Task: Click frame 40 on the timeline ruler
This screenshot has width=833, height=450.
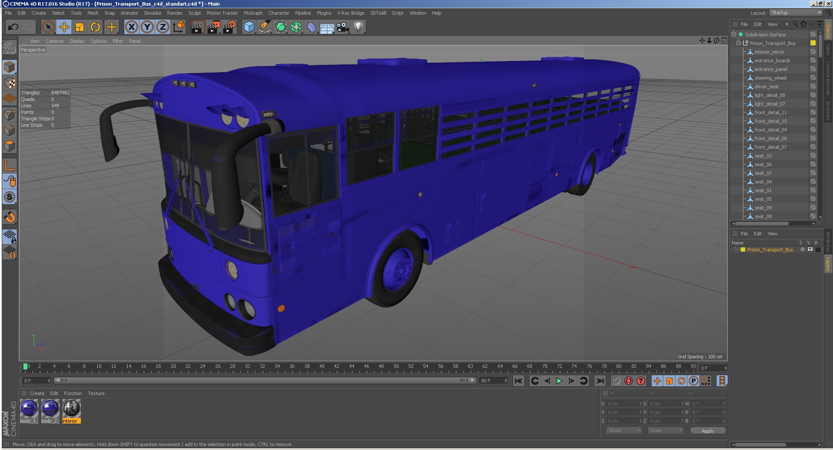Action: pos(322,366)
